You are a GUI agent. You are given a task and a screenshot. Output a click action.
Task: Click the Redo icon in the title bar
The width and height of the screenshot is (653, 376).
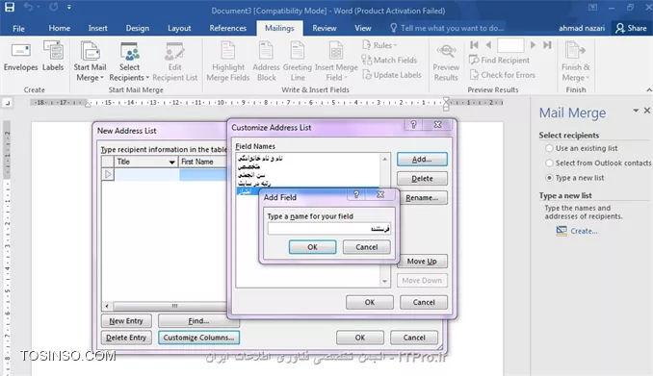click(53, 7)
